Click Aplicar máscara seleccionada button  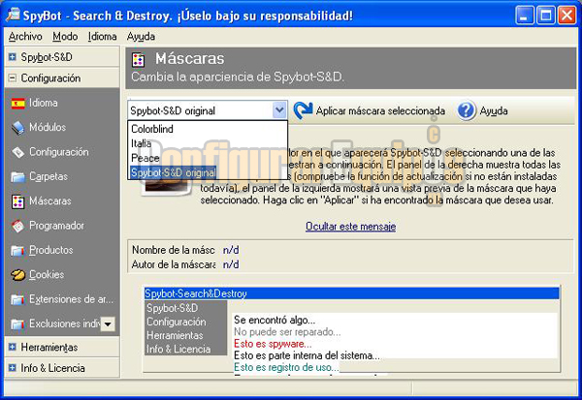tap(370, 110)
